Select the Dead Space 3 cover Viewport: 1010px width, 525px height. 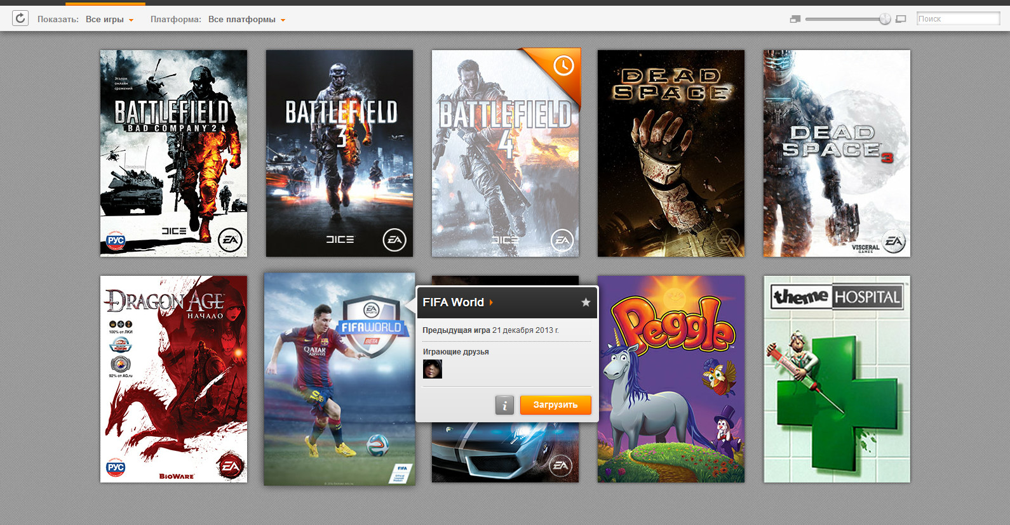tap(837, 153)
